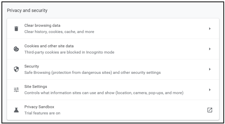Viewport: 225px width, 124px height.
Task: Open the Privacy Sandbox title
Action: 39,107
